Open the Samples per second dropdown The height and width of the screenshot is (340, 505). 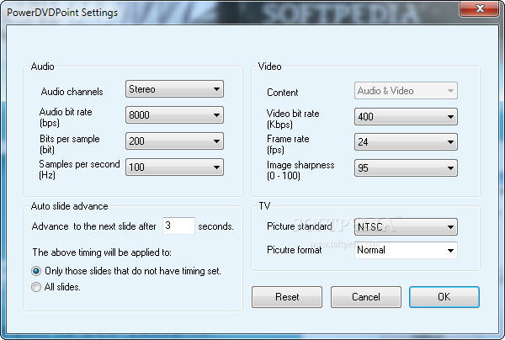pos(174,167)
